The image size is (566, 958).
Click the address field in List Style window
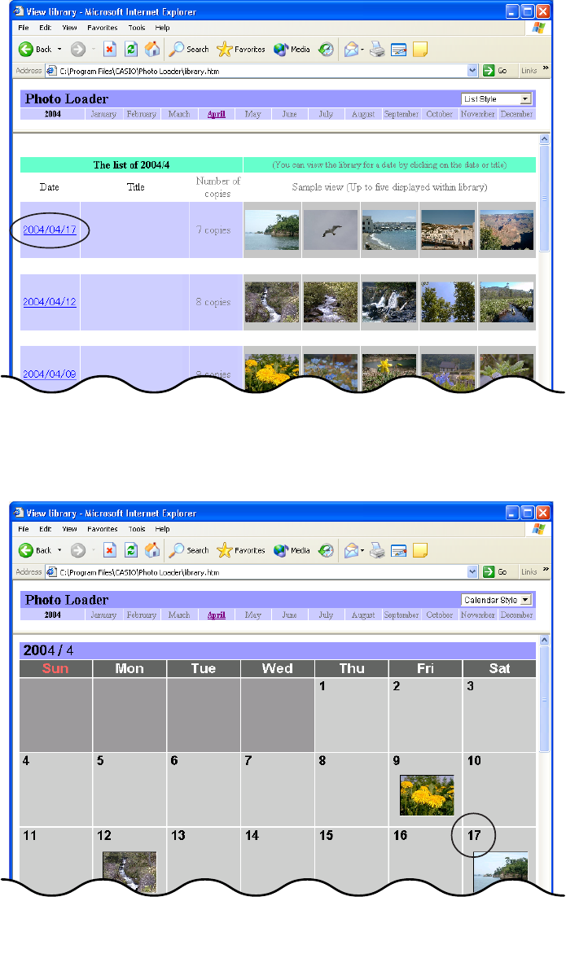[x=261, y=71]
